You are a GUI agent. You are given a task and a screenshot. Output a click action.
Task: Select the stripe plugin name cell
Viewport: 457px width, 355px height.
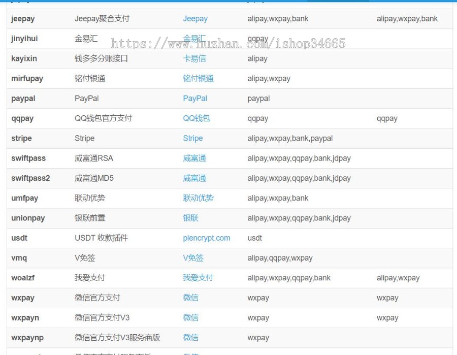[21, 138]
